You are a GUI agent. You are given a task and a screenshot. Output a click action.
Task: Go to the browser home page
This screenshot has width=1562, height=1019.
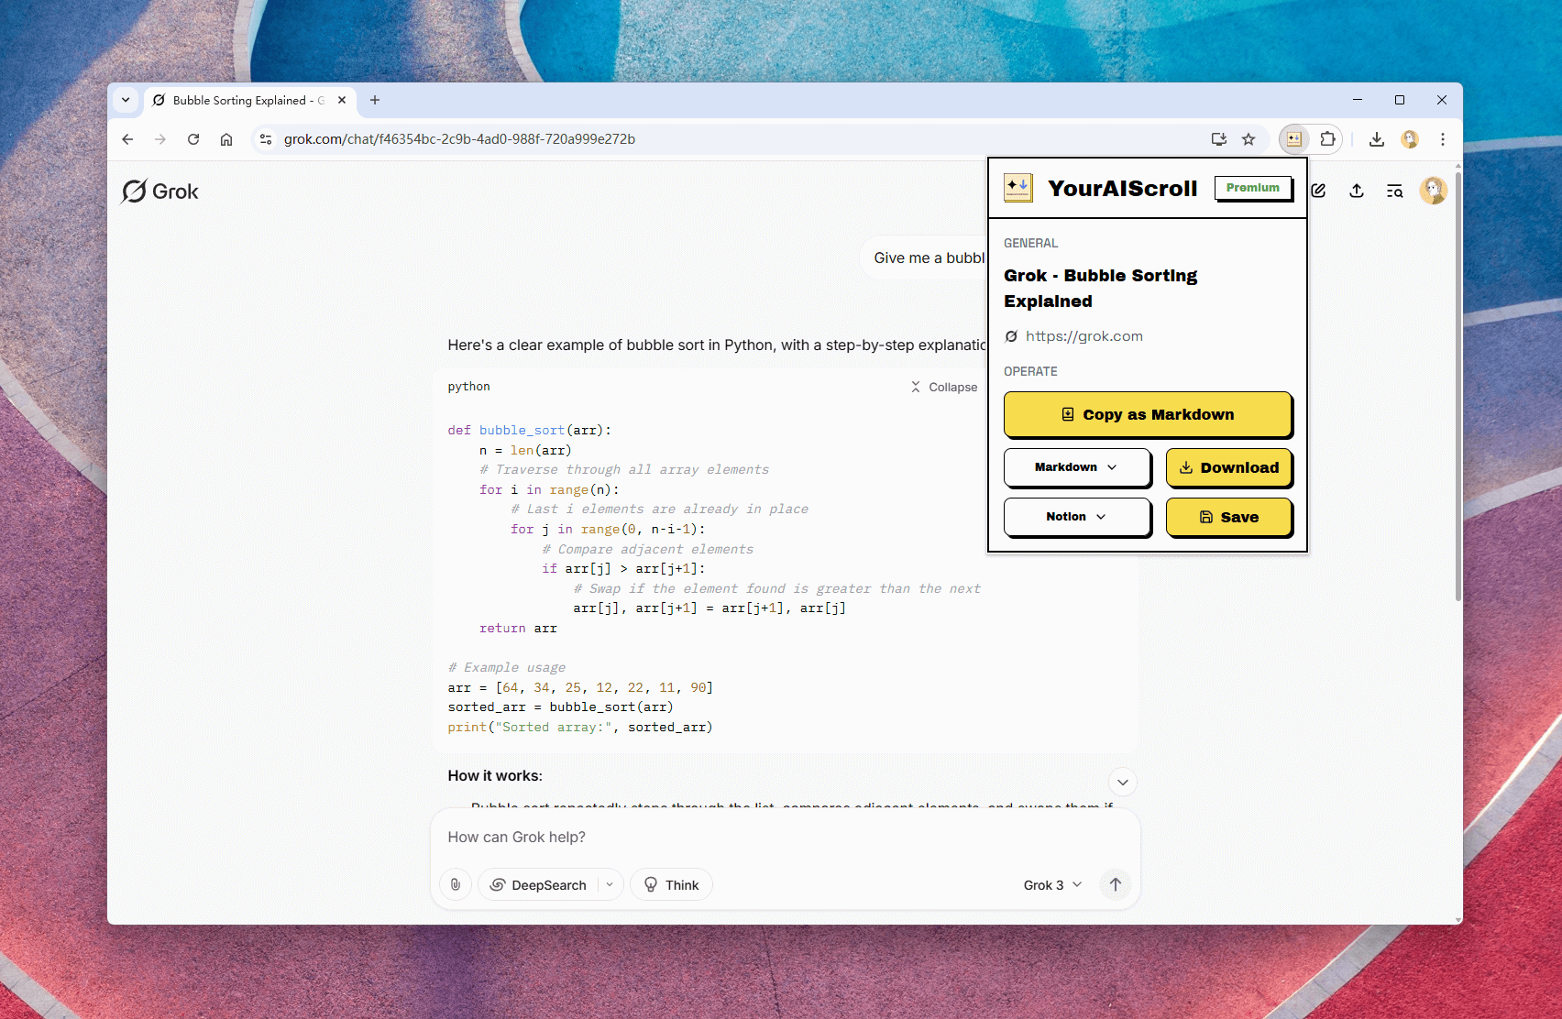(226, 139)
